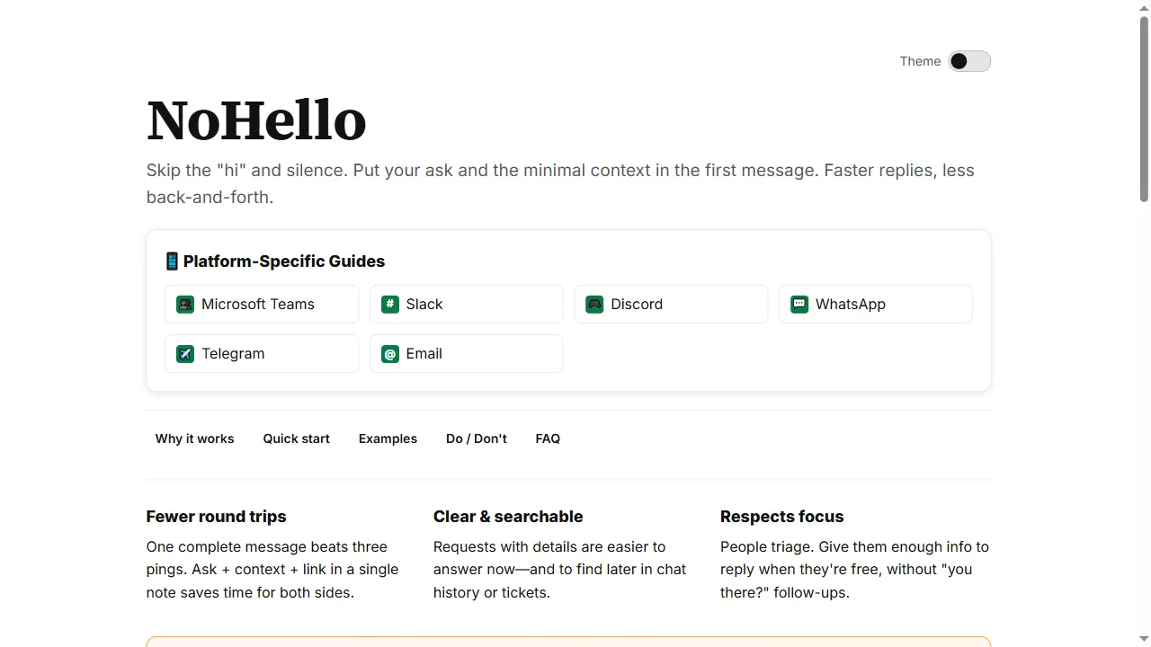Select the Why it works section
Viewport: 1151px width, 647px height.
coord(194,439)
